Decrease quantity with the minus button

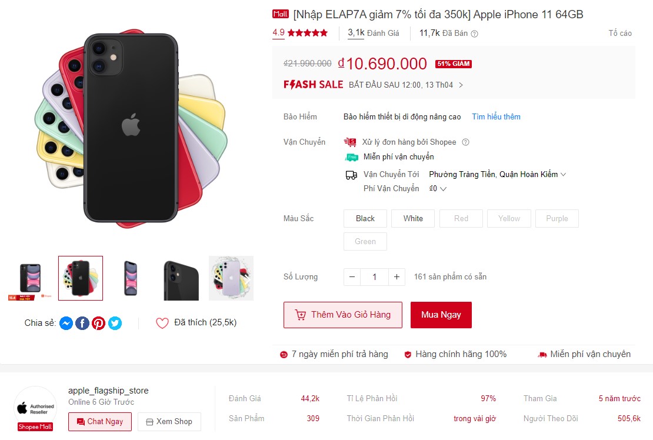[352, 277]
